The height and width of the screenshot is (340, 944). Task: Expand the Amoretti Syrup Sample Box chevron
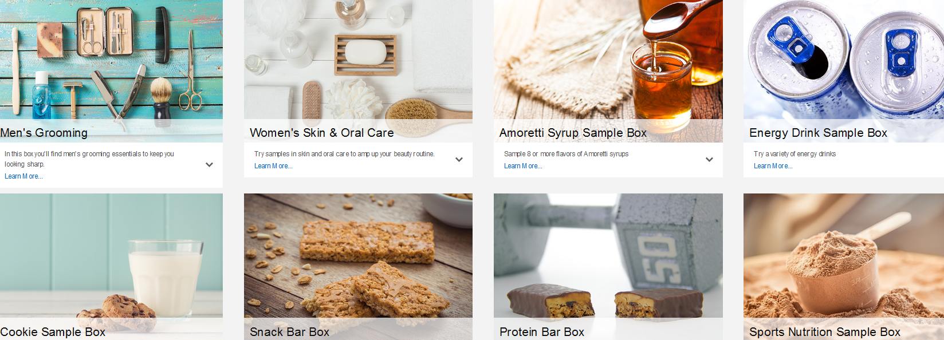709,160
